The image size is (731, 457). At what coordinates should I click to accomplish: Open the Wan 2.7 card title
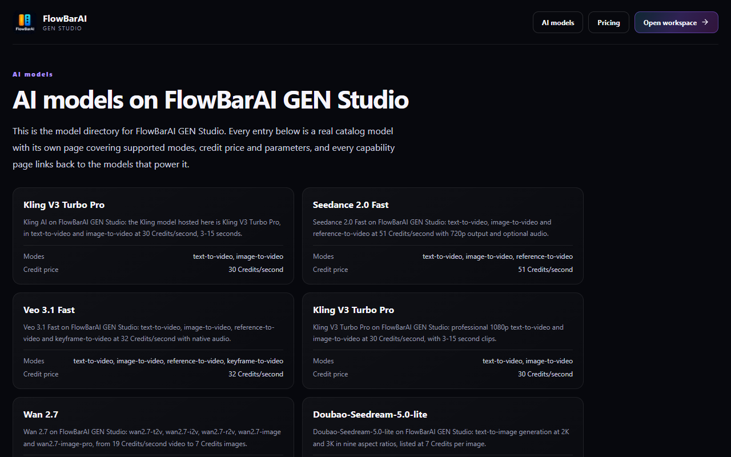[x=41, y=414]
